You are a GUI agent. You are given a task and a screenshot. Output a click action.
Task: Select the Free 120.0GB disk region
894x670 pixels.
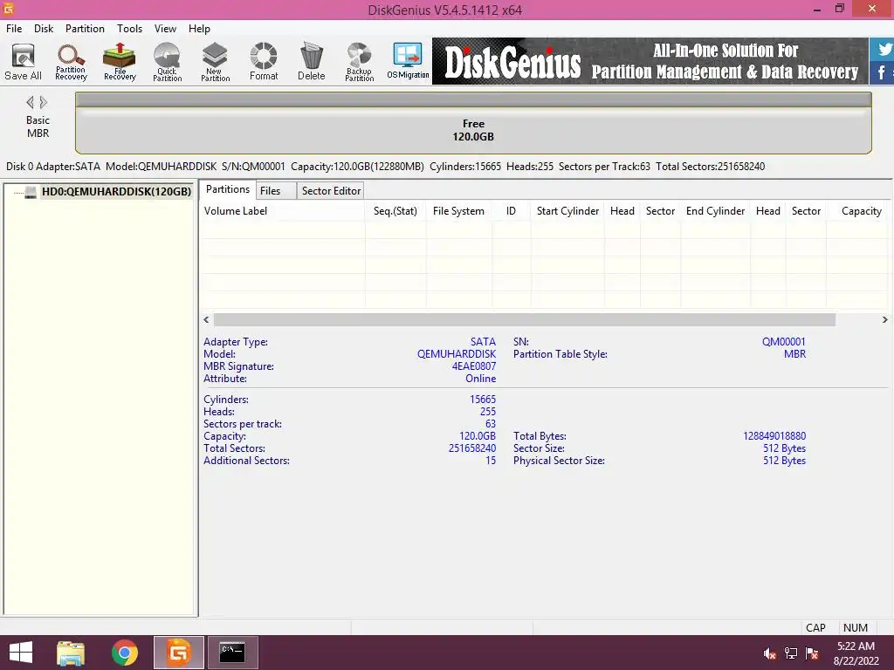point(473,130)
